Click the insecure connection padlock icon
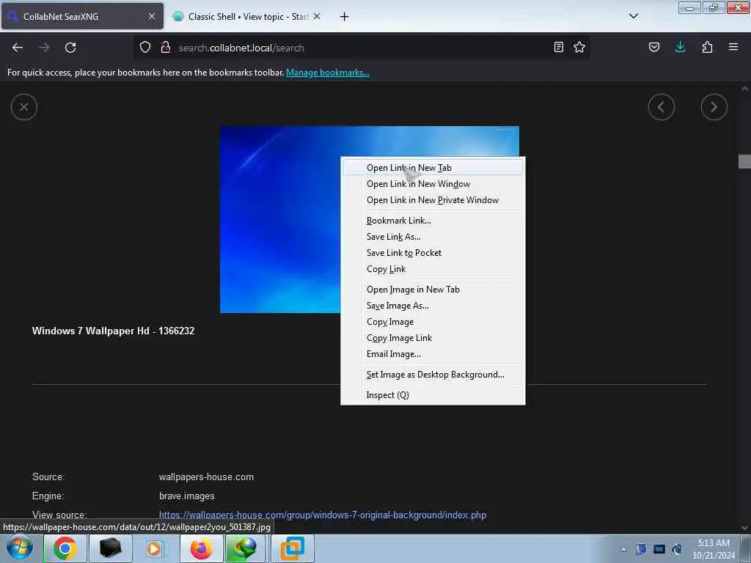751x563 pixels. pos(166,47)
